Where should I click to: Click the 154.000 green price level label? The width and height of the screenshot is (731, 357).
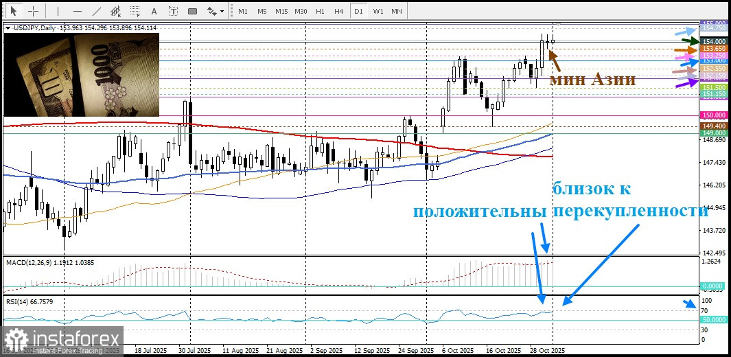tap(714, 41)
